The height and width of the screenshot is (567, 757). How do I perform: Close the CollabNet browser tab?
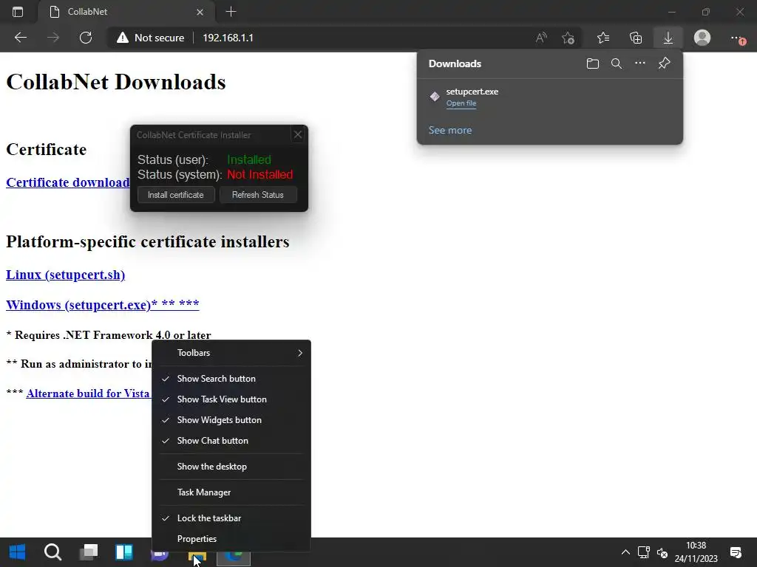[x=200, y=12]
